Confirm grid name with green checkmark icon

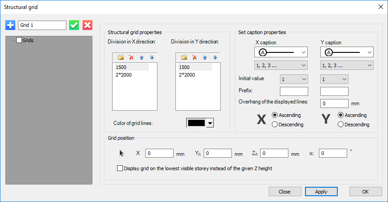74,25
